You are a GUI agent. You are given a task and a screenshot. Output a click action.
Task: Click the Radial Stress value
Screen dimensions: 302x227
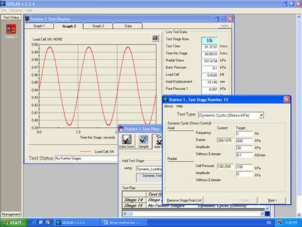tap(210, 61)
